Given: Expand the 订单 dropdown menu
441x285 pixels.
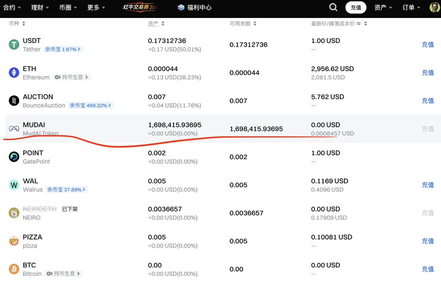Looking at the screenshot, I should pos(411,7).
